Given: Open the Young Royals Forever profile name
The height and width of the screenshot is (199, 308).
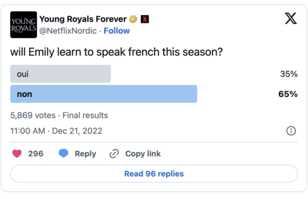Looking at the screenshot, I should (x=83, y=19).
